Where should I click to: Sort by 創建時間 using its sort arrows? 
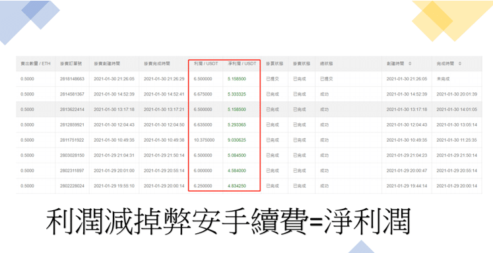(x=409, y=64)
